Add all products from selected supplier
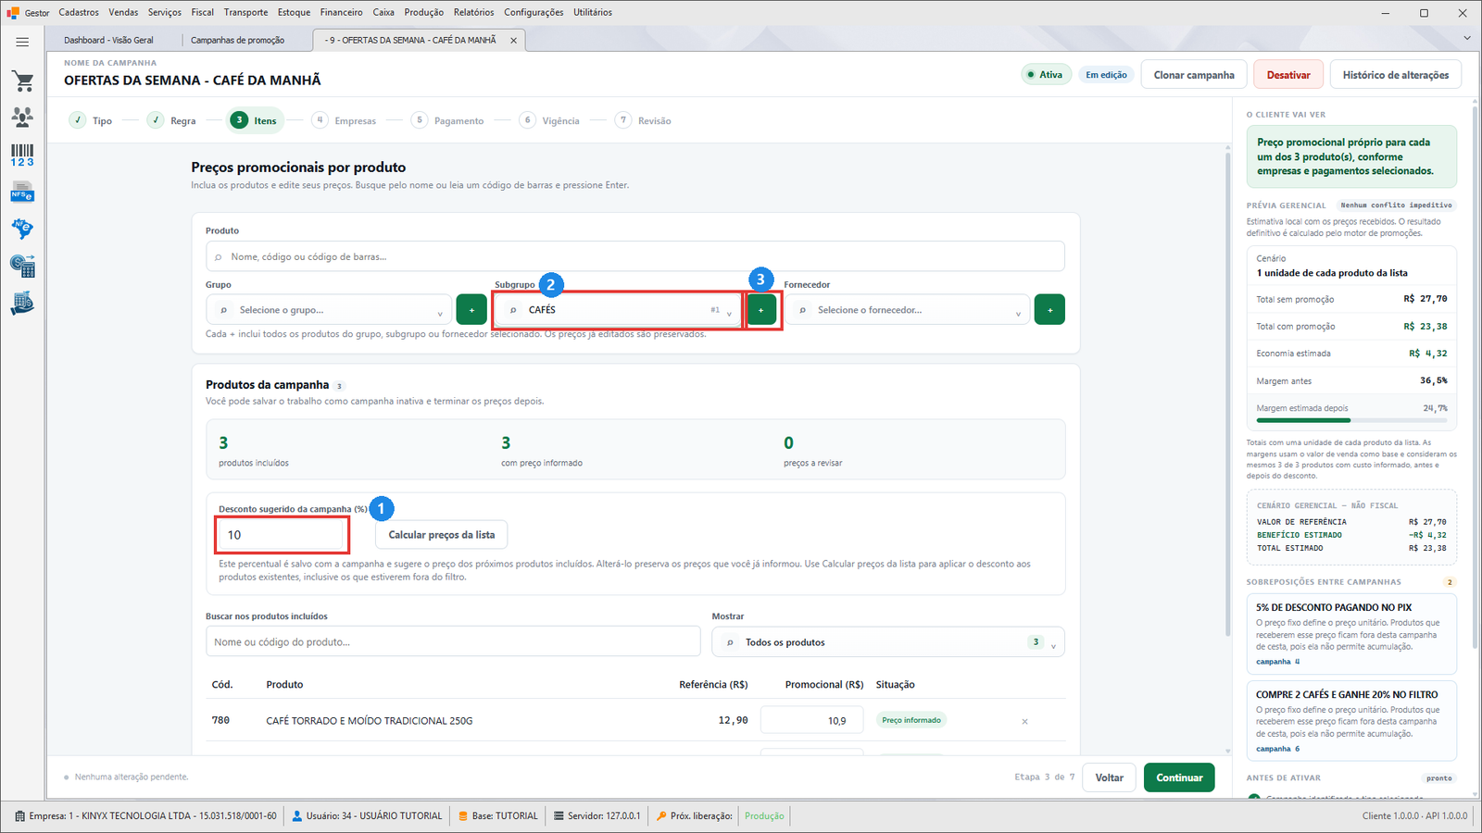1482x833 pixels. click(x=1049, y=310)
